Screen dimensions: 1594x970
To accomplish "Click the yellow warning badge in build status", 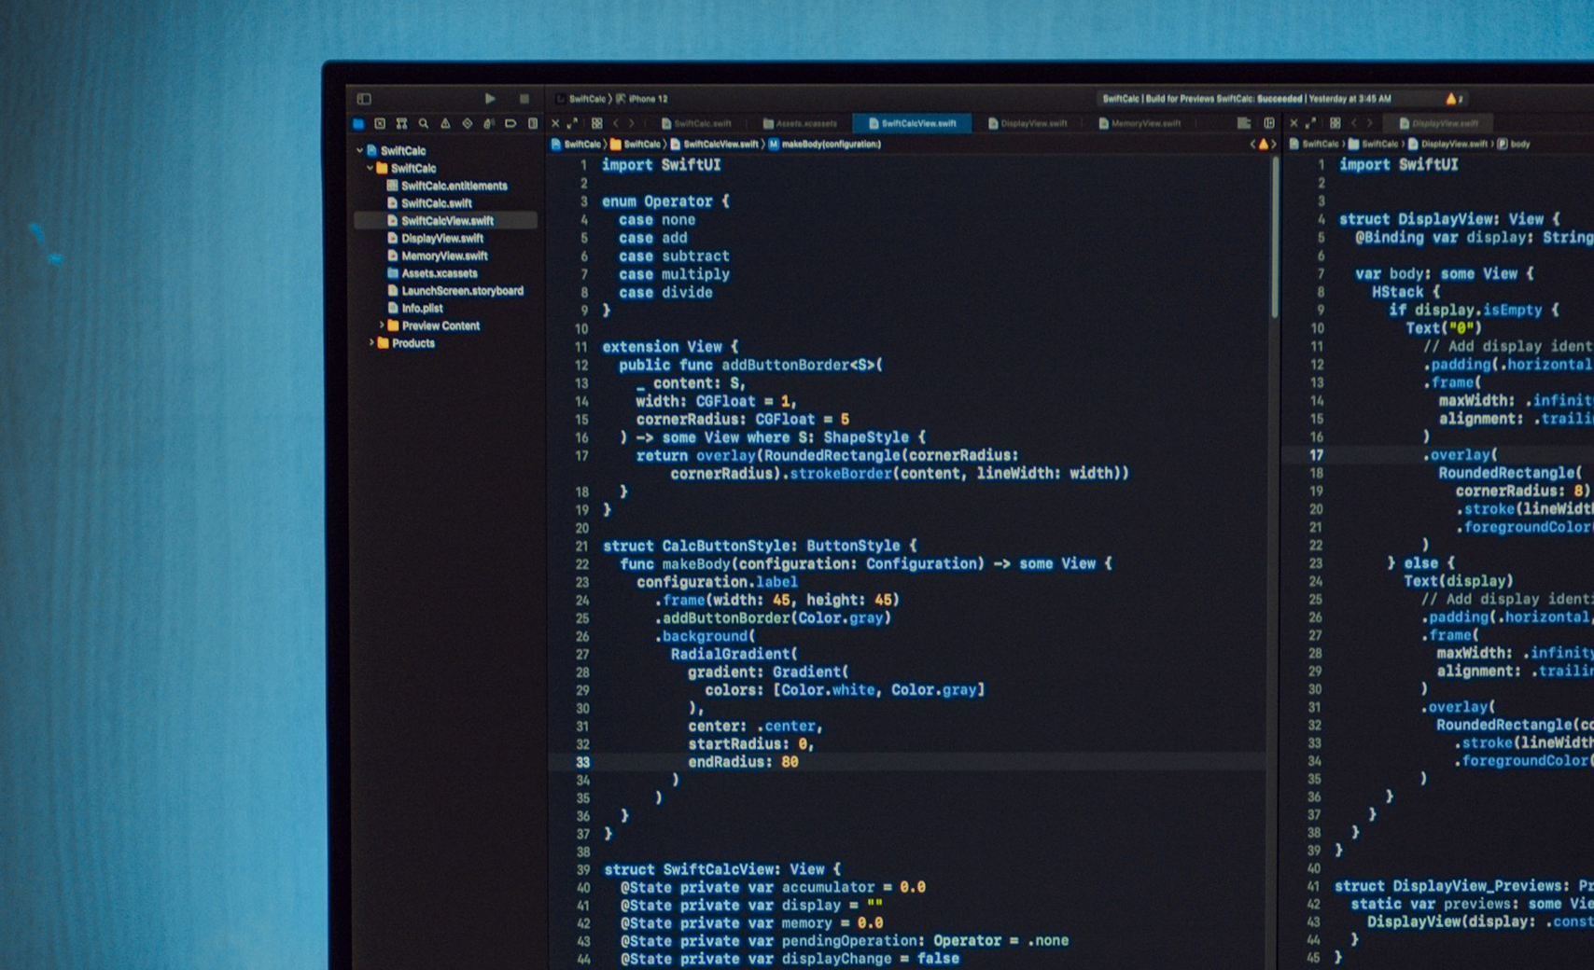I will coord(1453,98).
